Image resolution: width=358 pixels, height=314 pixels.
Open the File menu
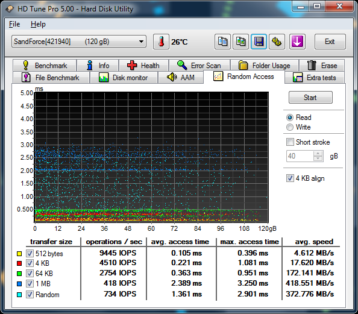coord(14,24)
